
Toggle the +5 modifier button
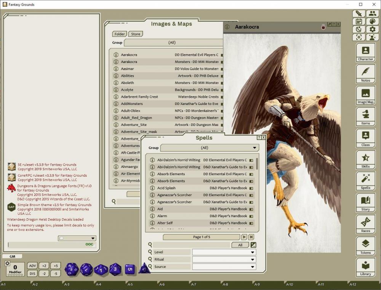(56, 266)
